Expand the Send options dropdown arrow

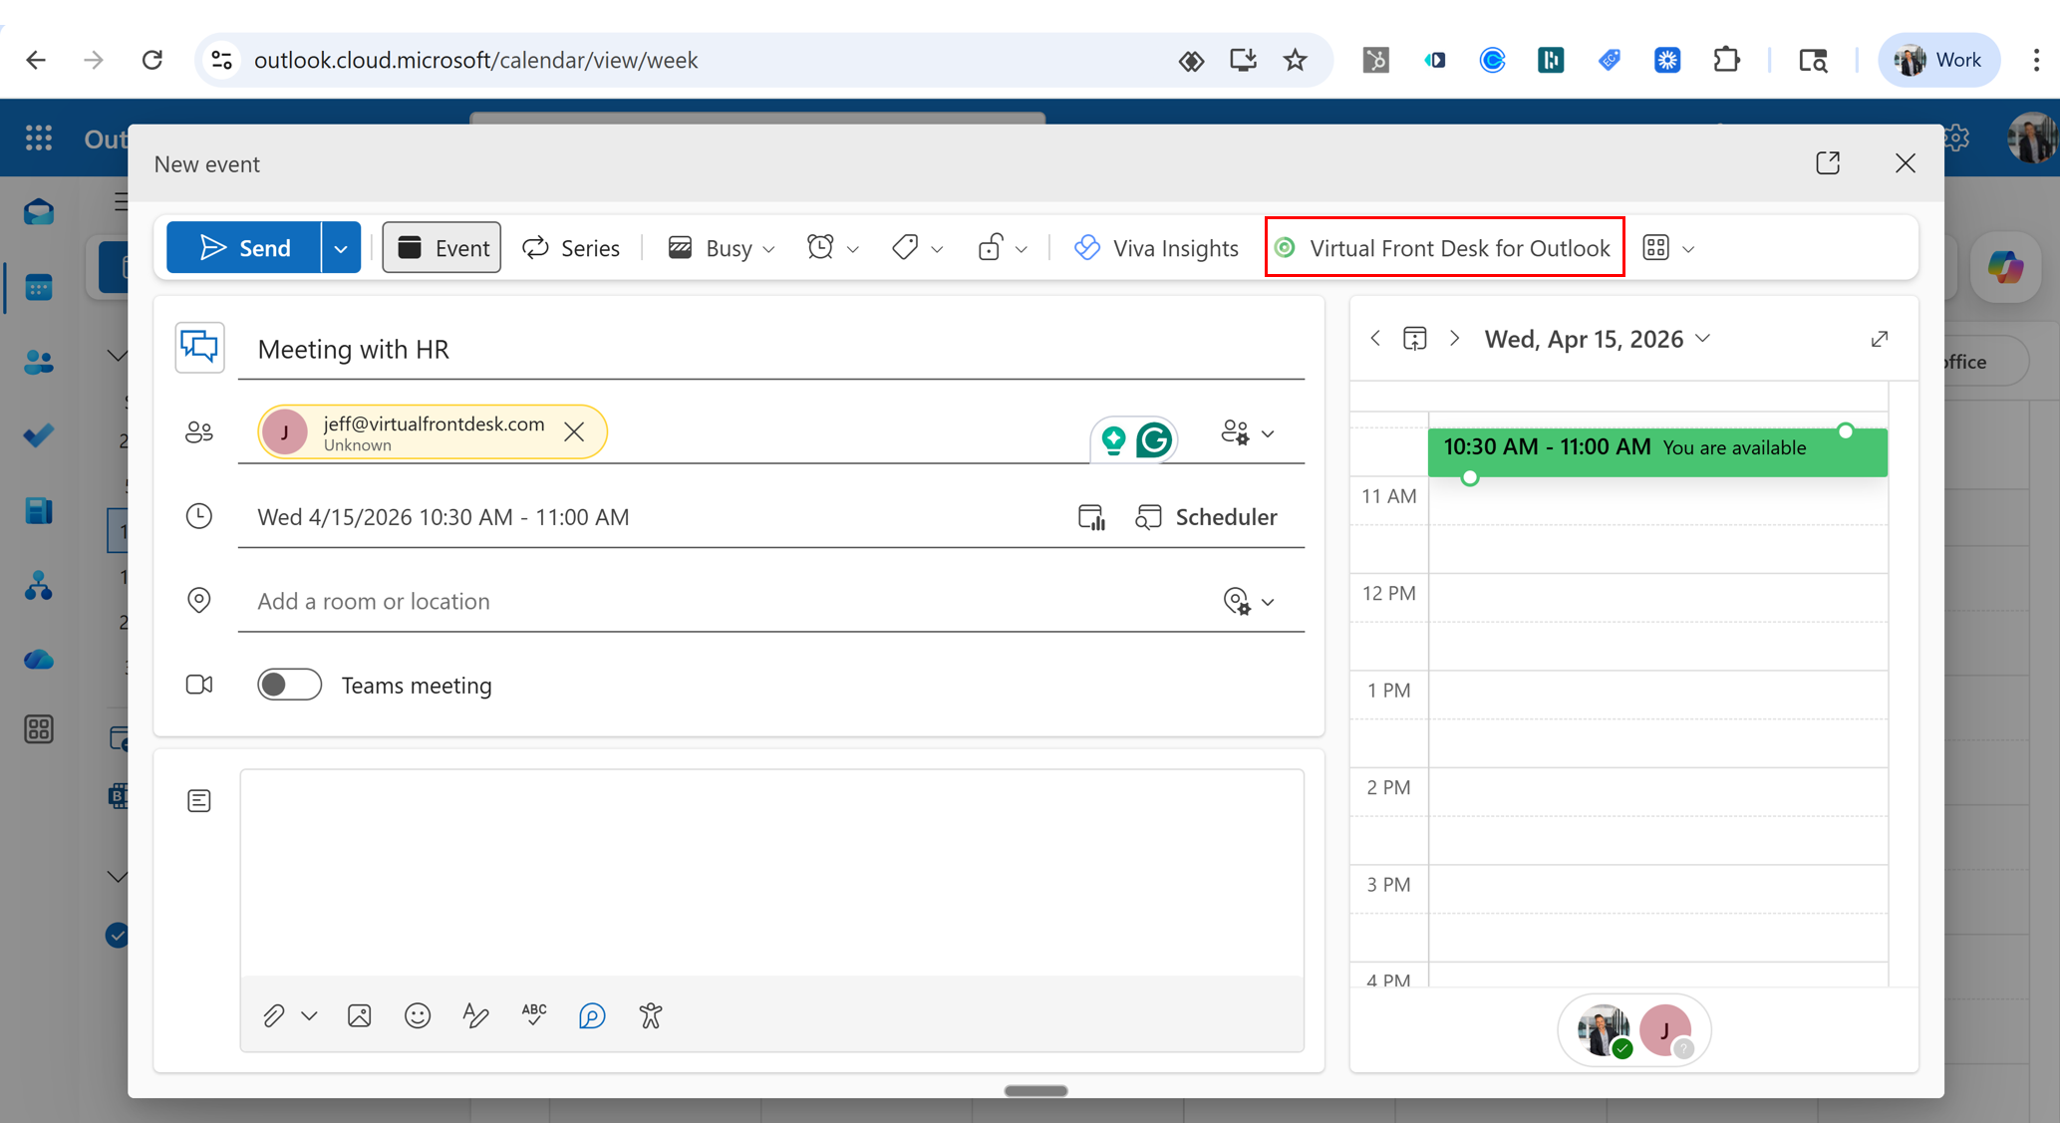(341, 248)
